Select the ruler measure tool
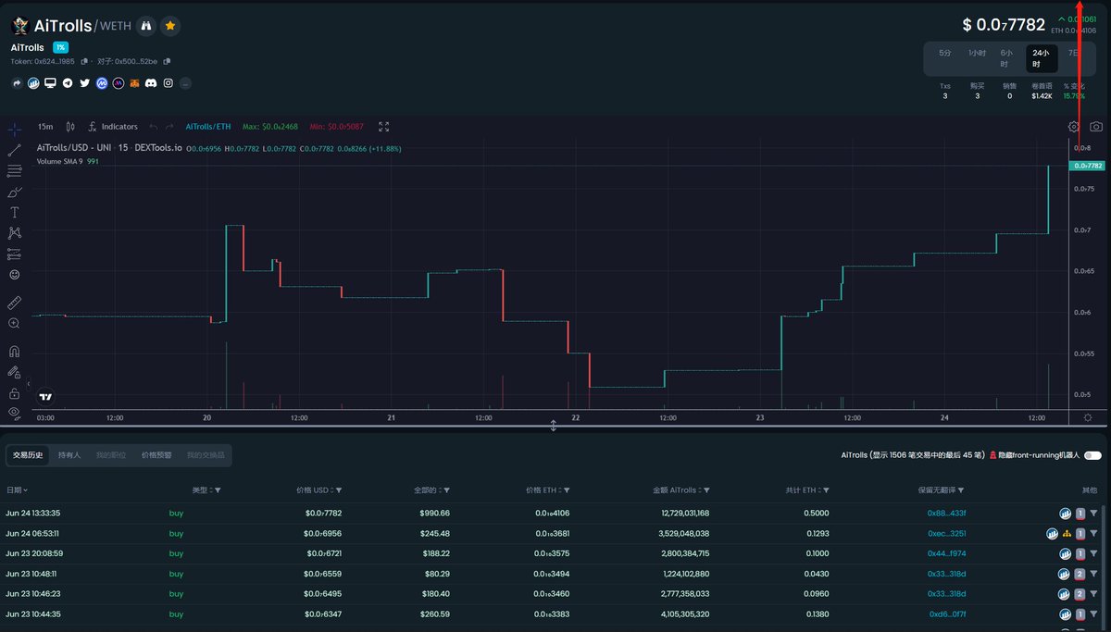Screen dimensions: 1111x632 [14, 303]
